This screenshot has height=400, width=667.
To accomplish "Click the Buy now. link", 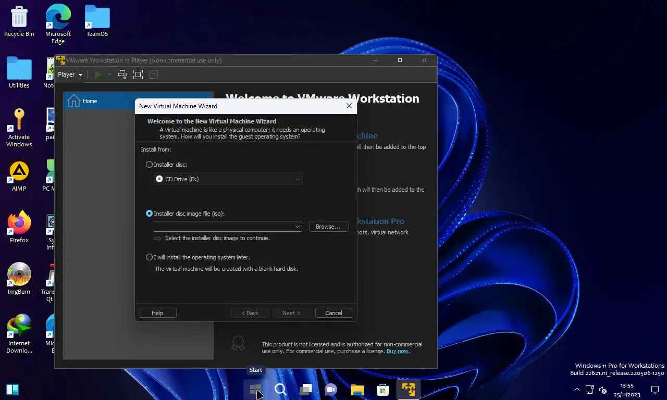I will pos(398,351).
